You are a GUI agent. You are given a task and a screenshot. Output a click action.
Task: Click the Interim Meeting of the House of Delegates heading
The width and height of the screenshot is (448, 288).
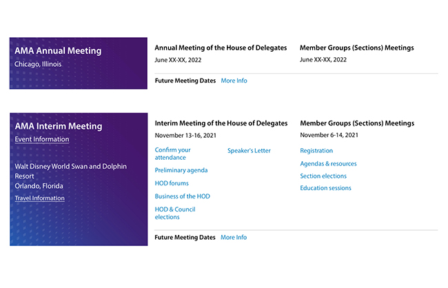coord(221,123)
